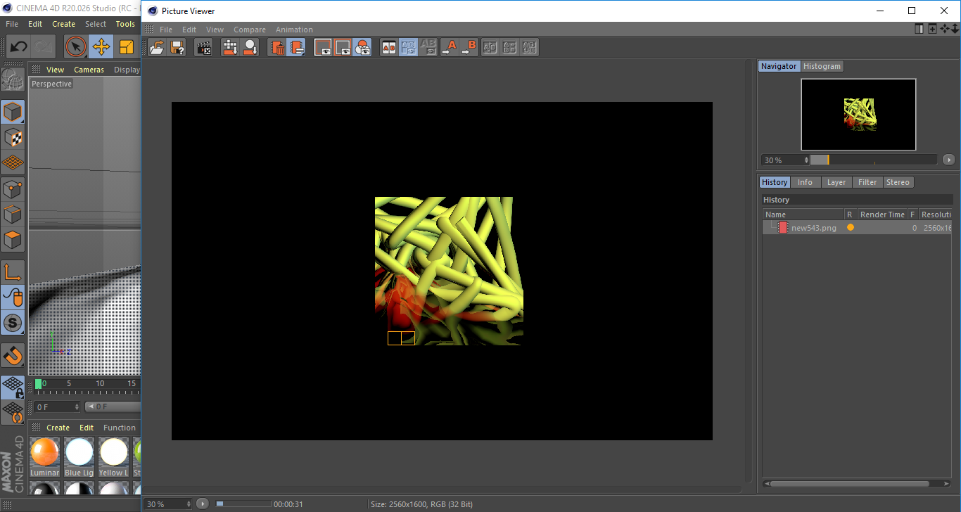Image resolution: width=961 pixels, height=512 pixels.
Task: Click the 0 F frame field
Action: pyautogui.click(x=56, y=407)
